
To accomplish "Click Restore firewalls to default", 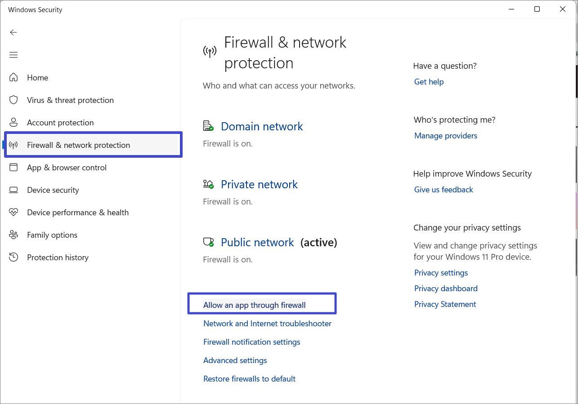I will [249, 379].
